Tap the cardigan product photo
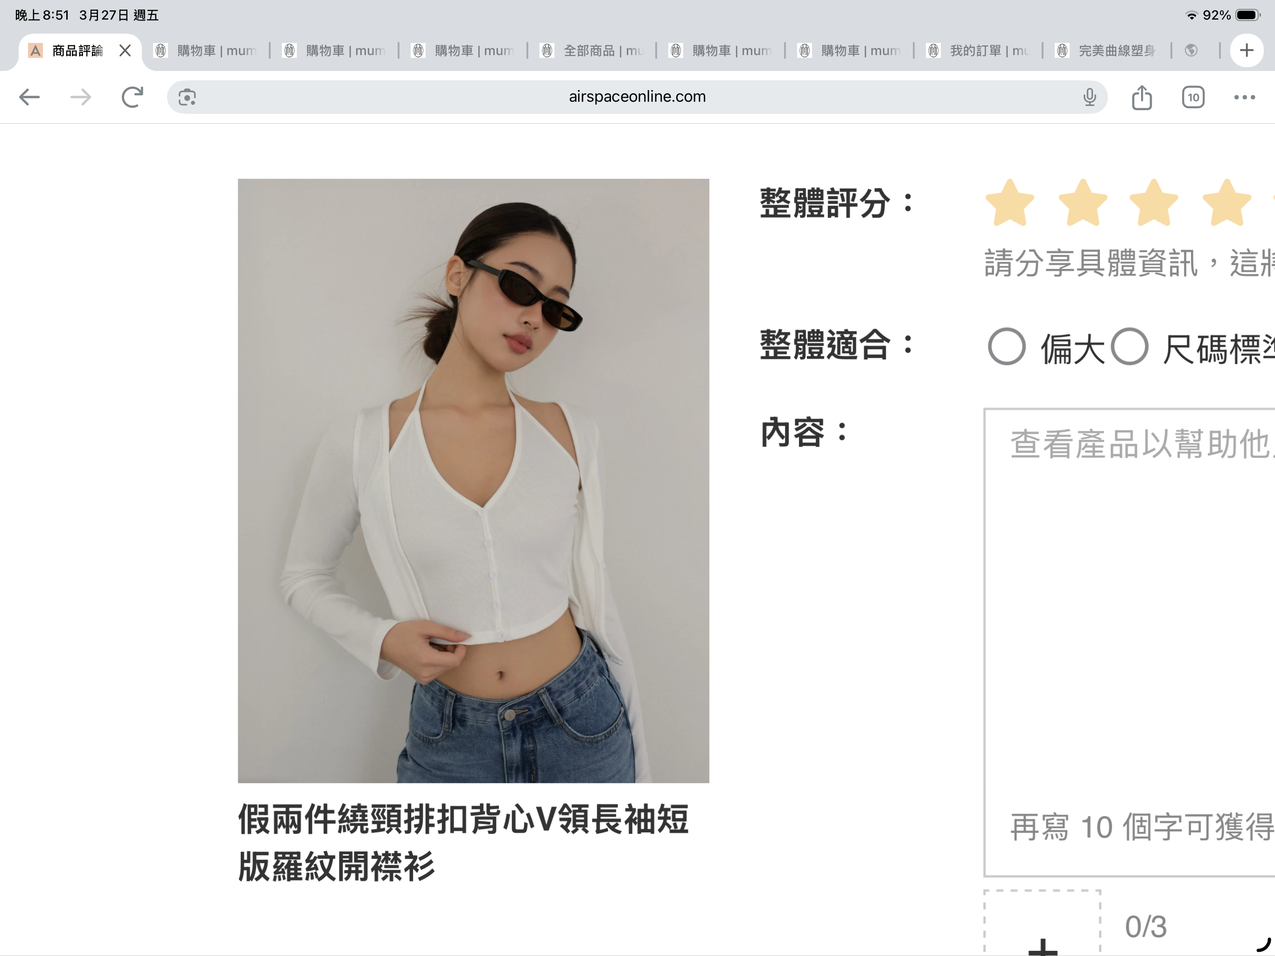The height and width of the screenshot is (956, 1275). coord(473,480)
